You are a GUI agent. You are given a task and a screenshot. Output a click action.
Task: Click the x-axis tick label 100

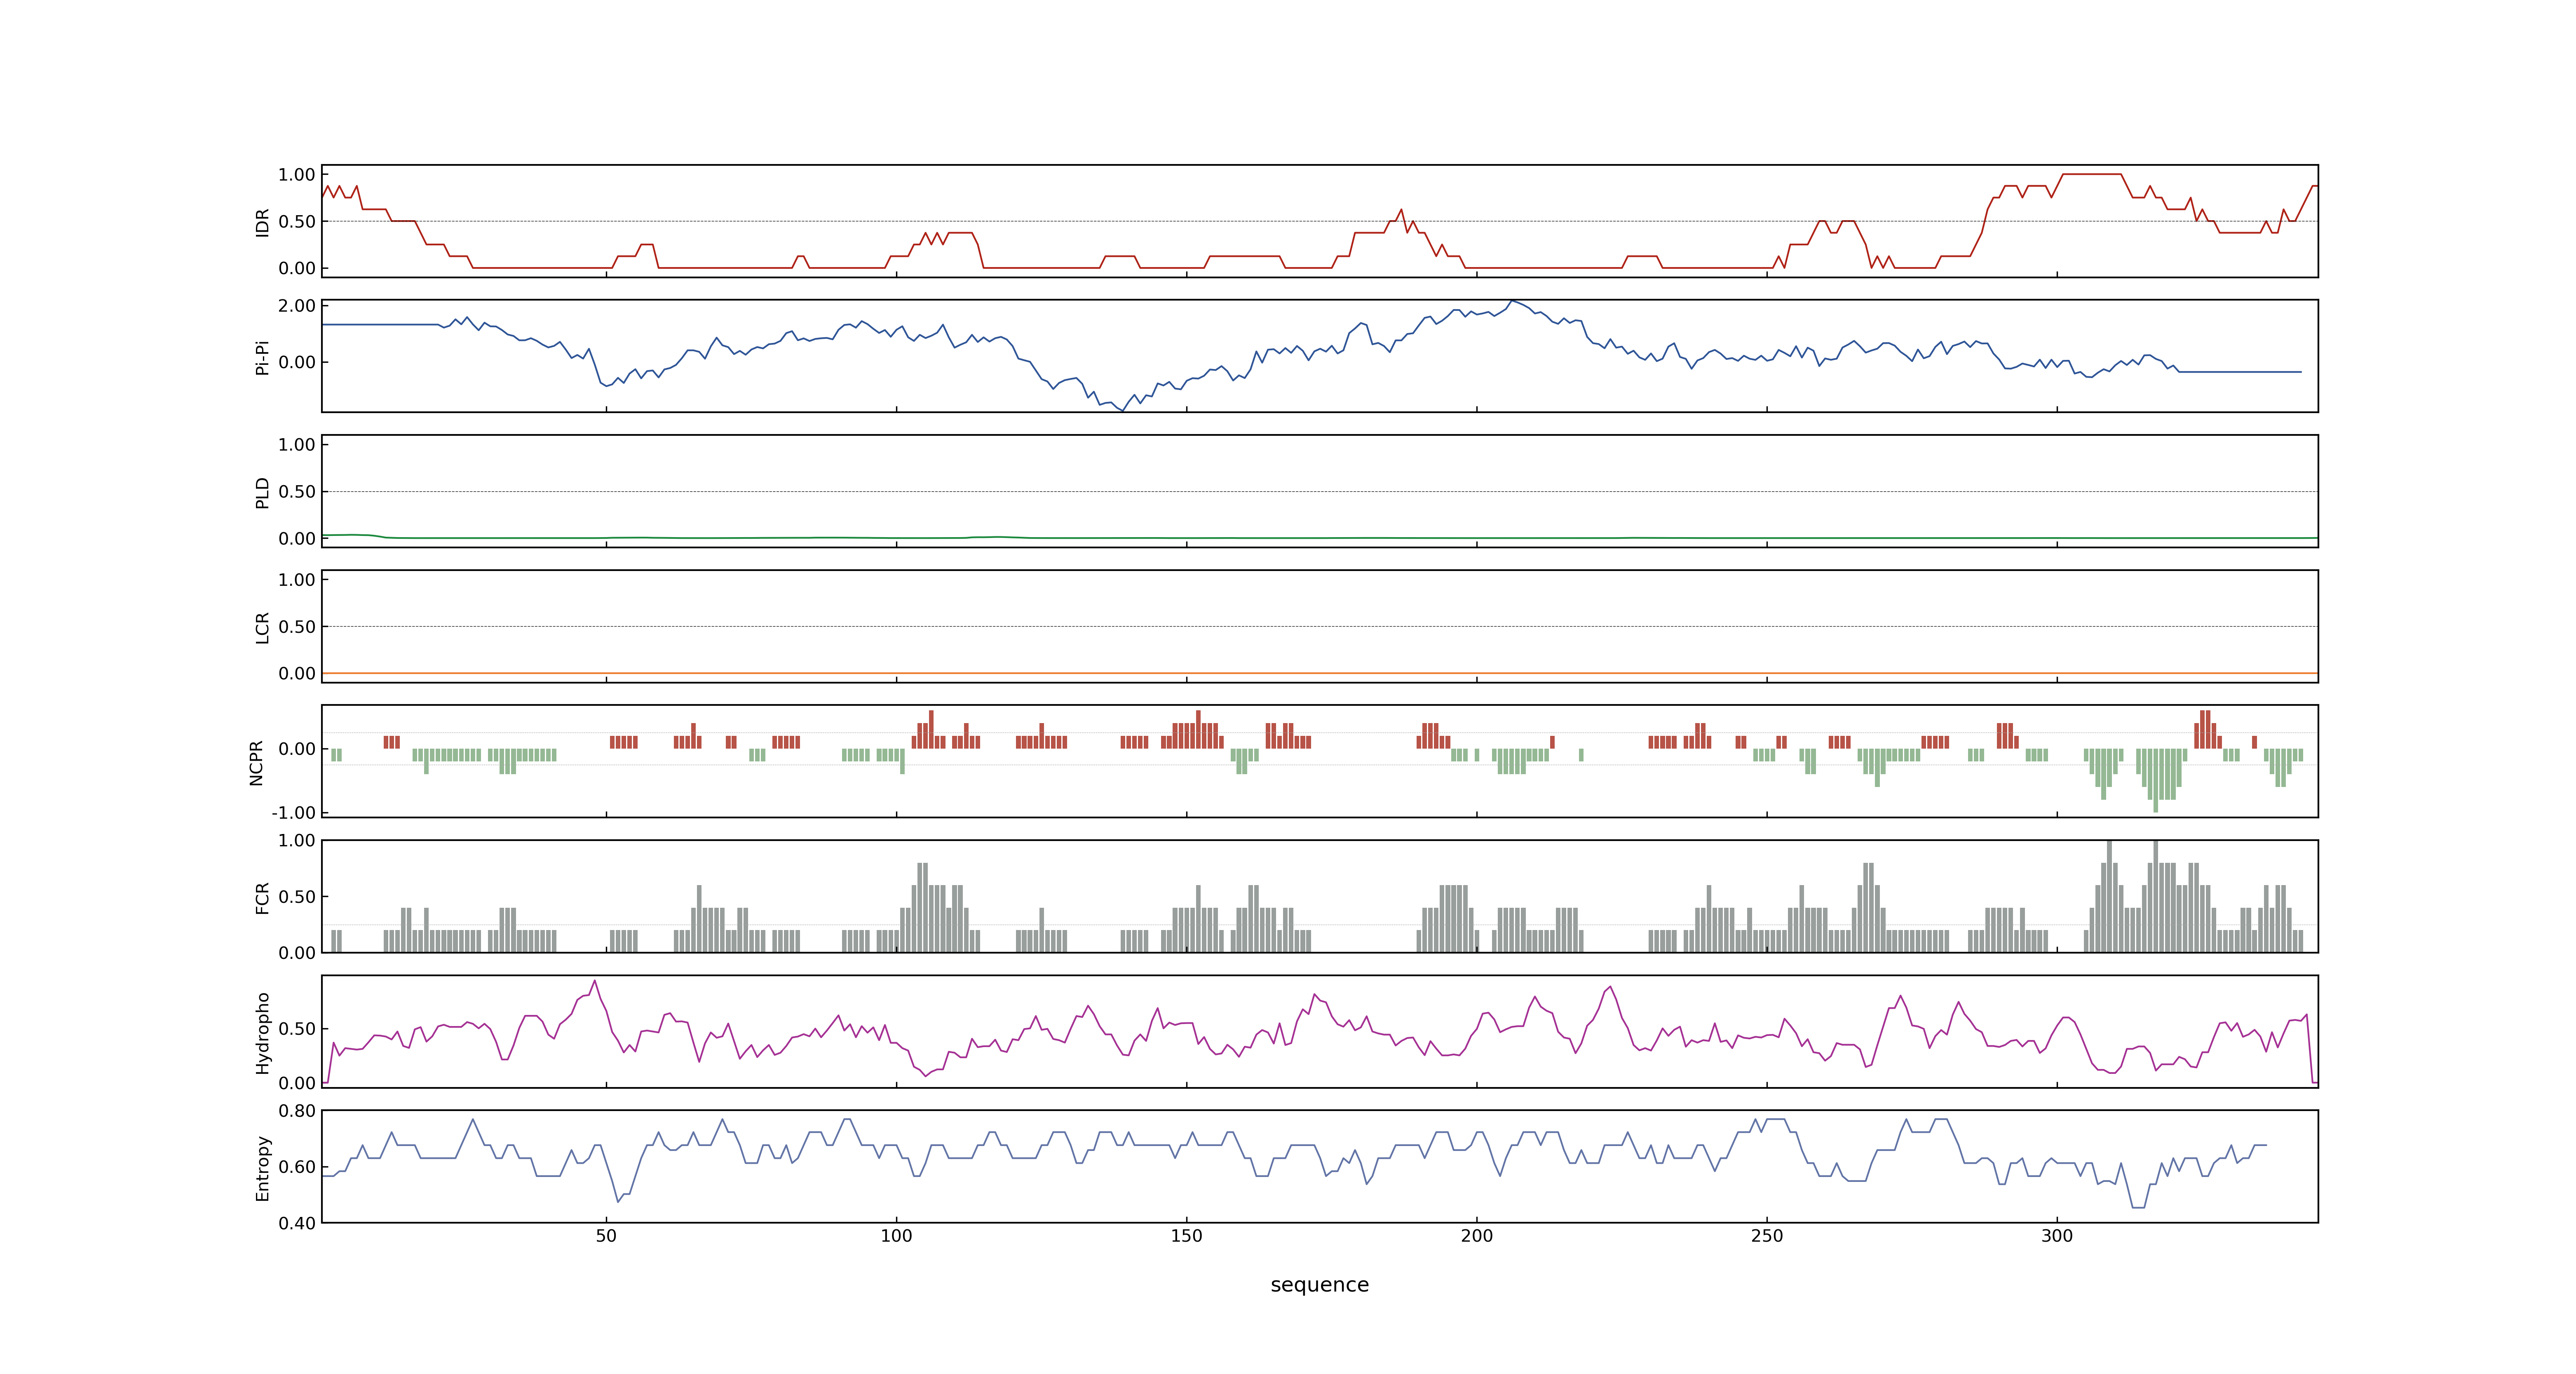click(896, 1236)
